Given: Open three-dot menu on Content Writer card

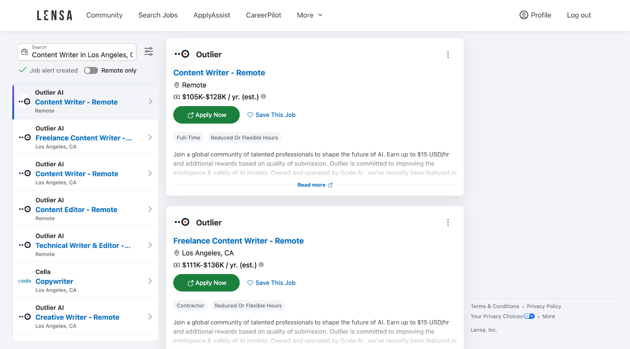Looking at the screenshot, I should point(448,55).
